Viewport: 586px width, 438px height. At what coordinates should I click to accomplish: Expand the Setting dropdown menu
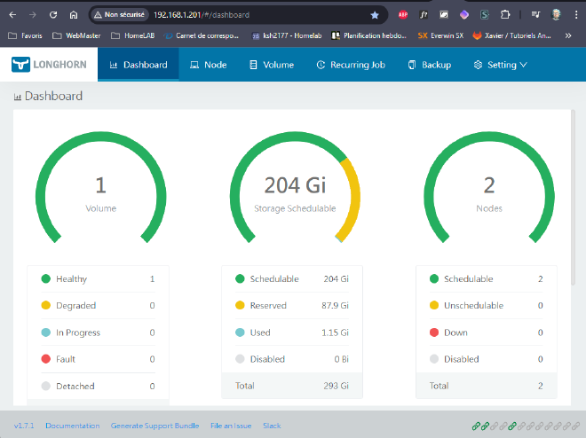coord(500,65)
